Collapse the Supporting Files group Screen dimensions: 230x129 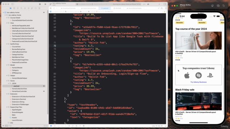coord(7,107)
